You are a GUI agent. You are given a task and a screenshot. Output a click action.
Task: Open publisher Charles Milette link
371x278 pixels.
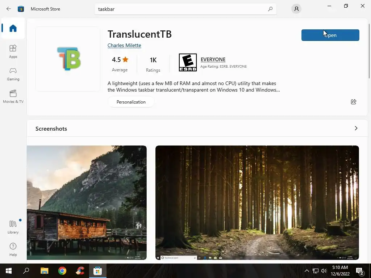tap(124, 45)
